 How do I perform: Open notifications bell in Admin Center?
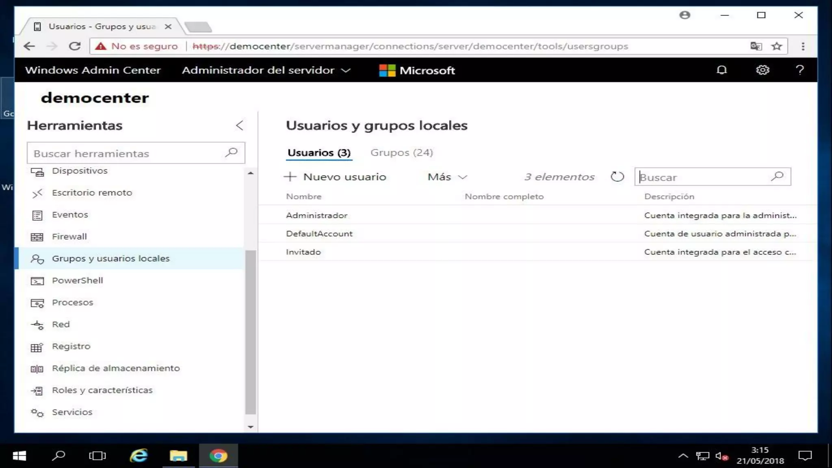click(721, 70)
